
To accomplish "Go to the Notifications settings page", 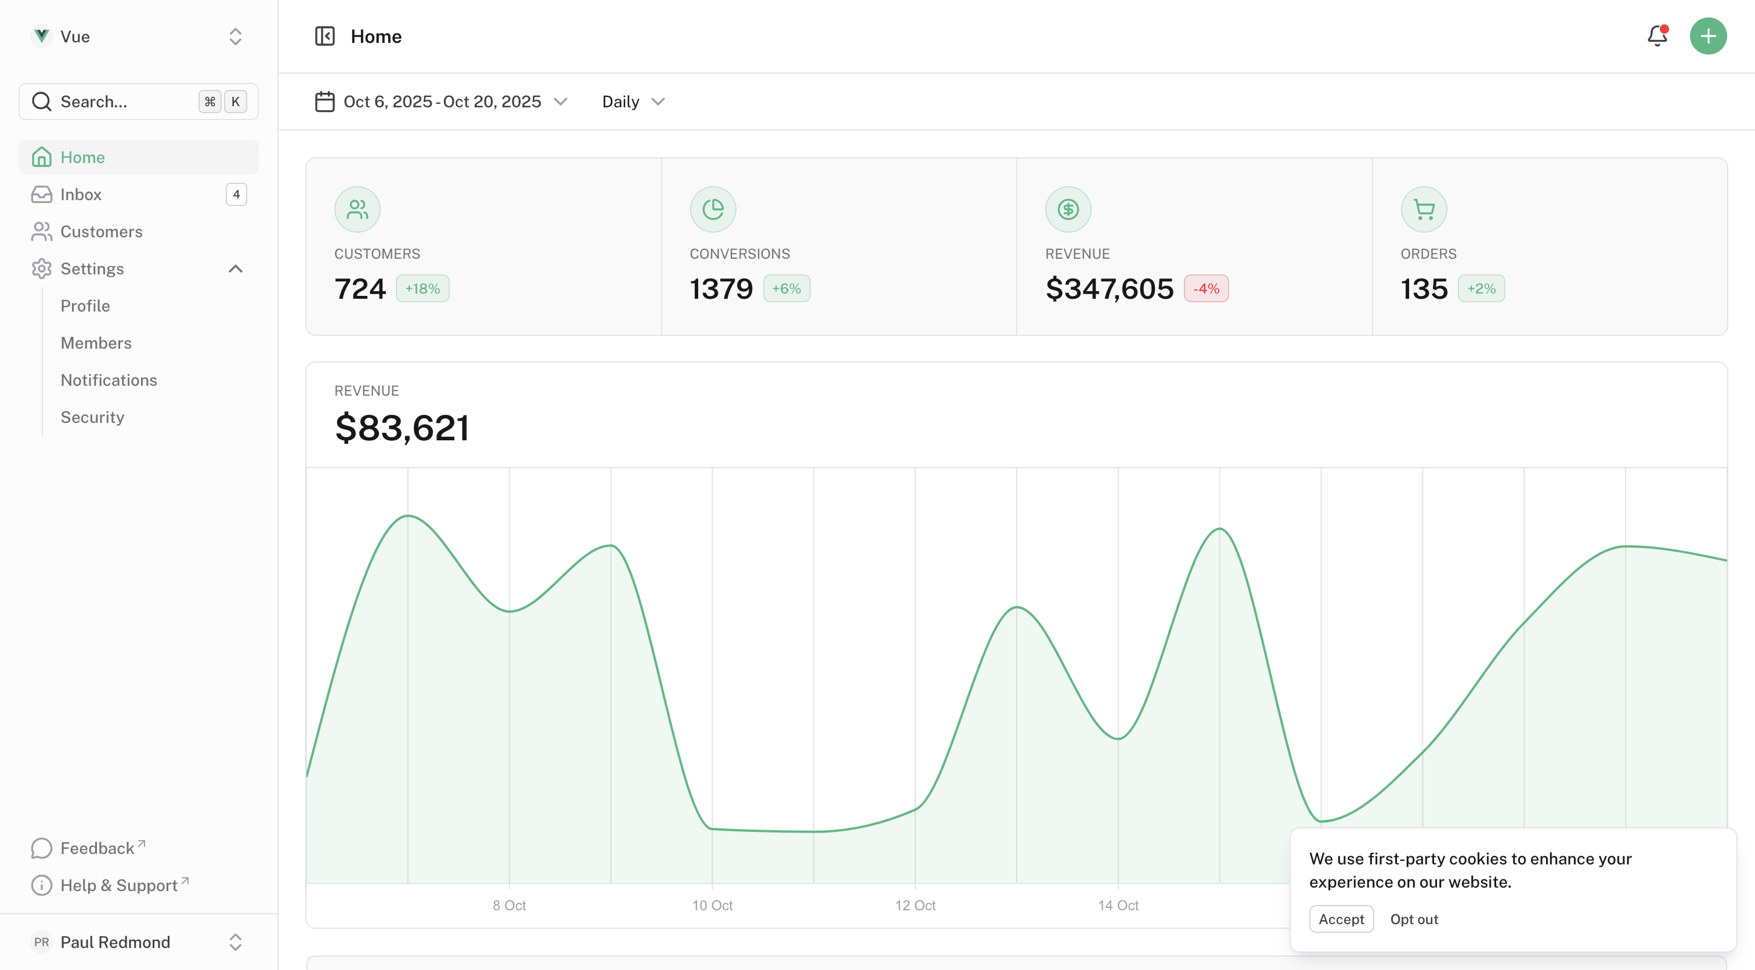I will 109,379.
